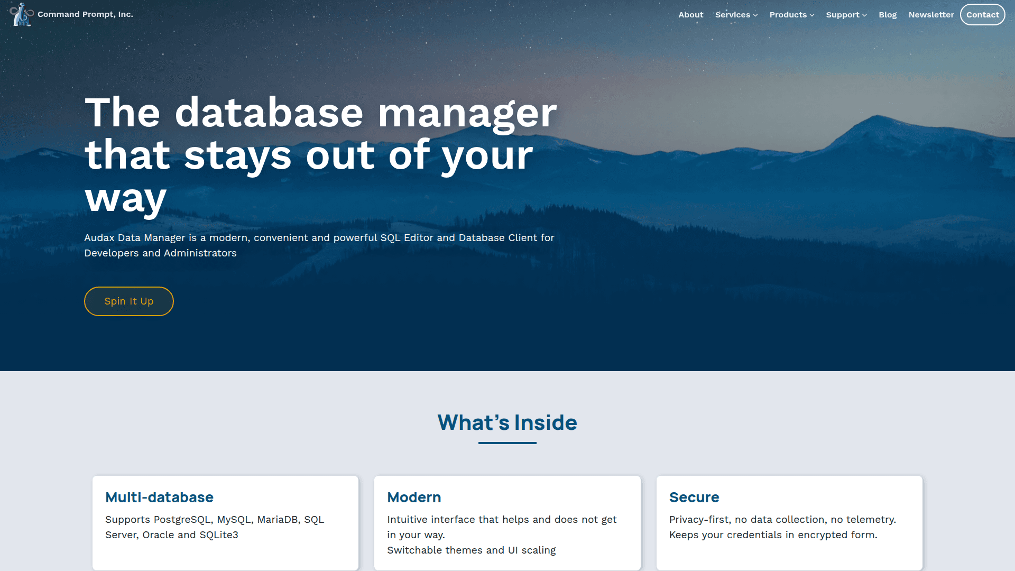Click the Multi-database card title
Image resolution: width=1015 pixels, height=571 pixels.
click(x=159, y=498)
